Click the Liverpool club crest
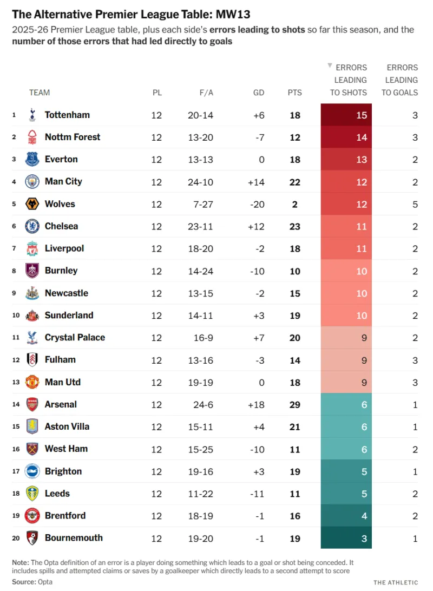The width and height of the screenshot is (433, 591). click(32, 248)
